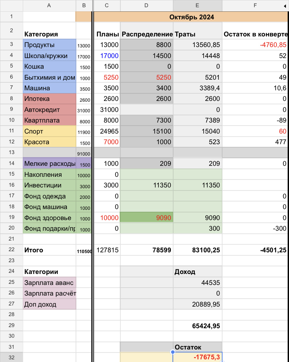
Task: Click the 'Траты' column heading
Action: [197, 31]
